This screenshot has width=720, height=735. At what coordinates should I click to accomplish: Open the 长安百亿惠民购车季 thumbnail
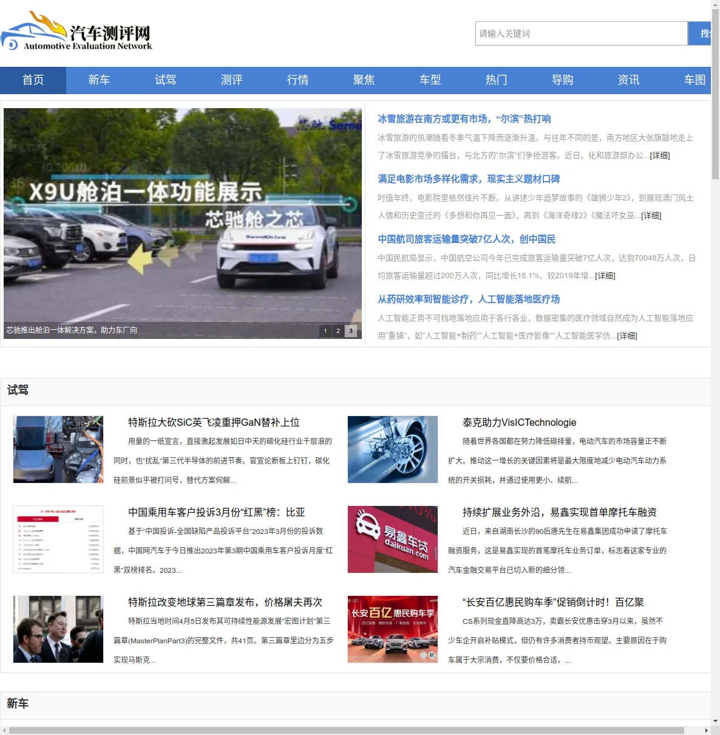pos(393,629)
